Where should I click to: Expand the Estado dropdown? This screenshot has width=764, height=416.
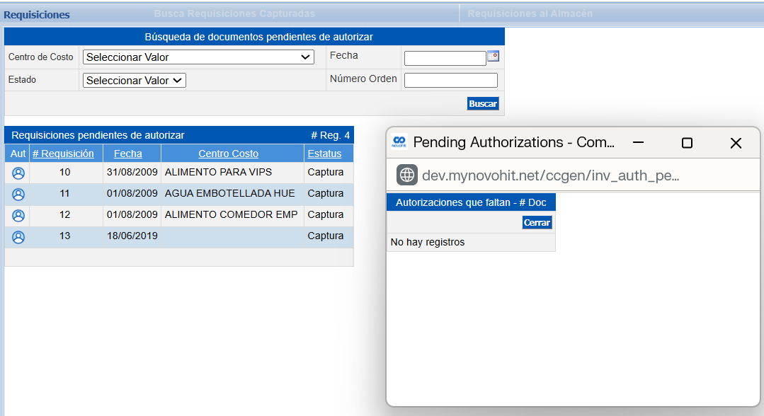point(134,81)
